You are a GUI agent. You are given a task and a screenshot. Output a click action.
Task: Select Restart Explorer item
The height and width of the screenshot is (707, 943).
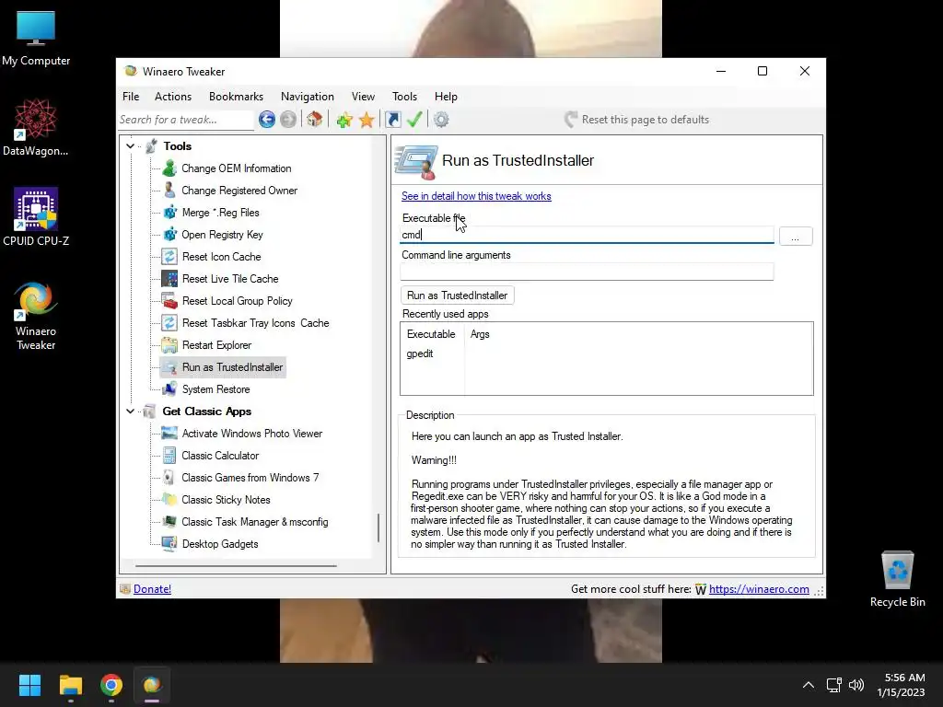[x=216, y=345]
